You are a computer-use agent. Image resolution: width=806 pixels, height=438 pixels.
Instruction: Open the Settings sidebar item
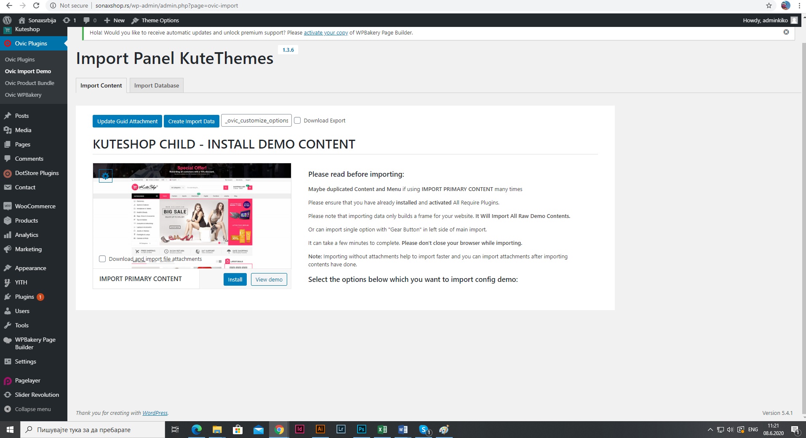pyautogui.click(x=34, y=361)
